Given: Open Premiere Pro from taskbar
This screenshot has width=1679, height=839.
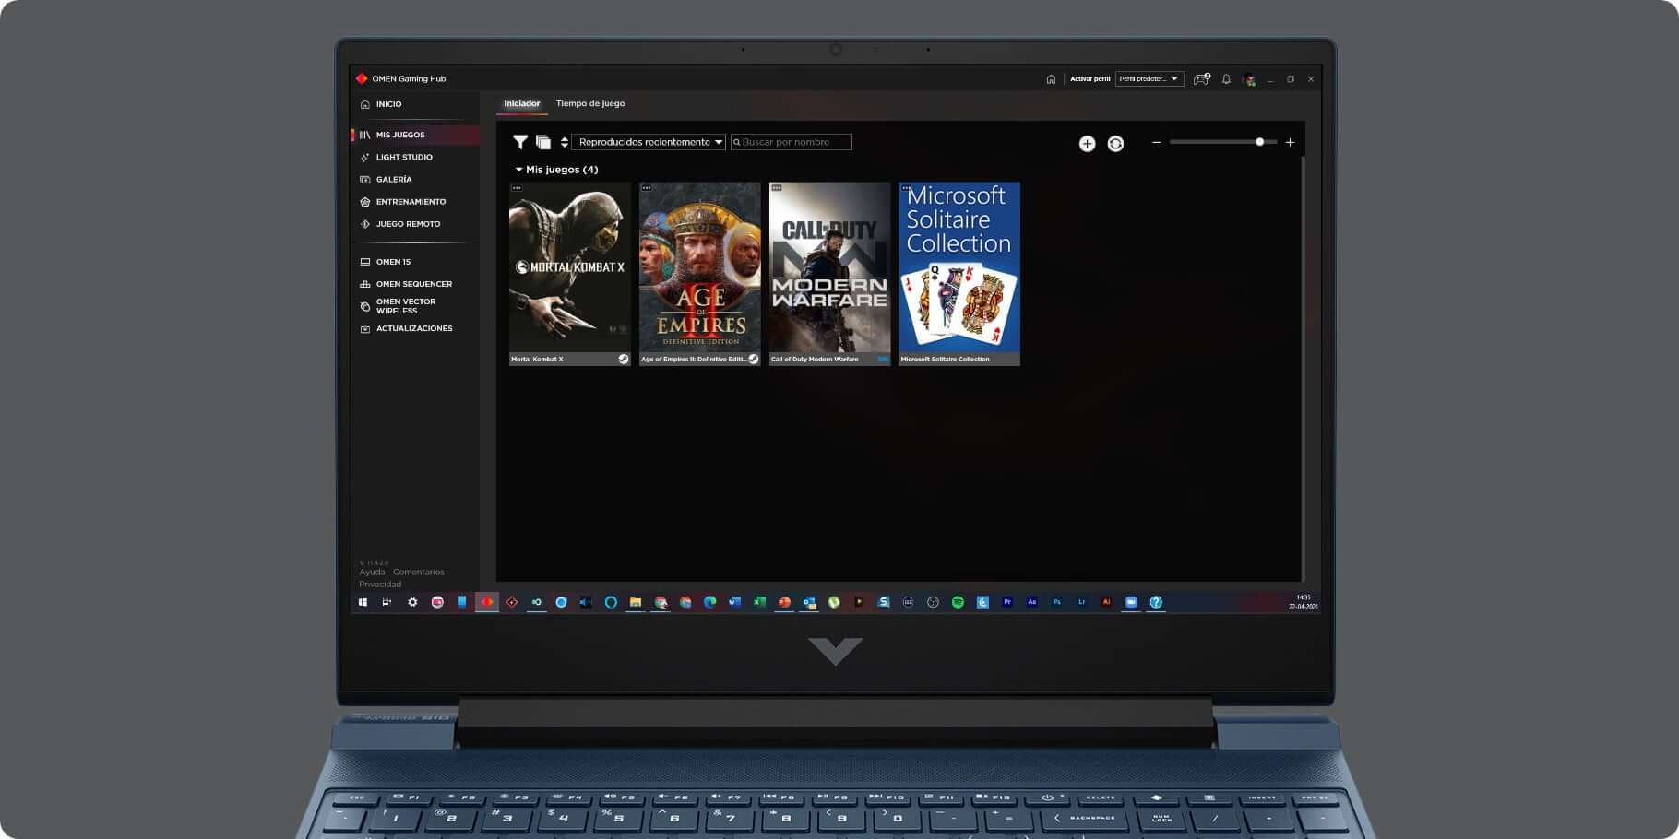Looking at the screenshot, I should click(x=1007, y=602).
